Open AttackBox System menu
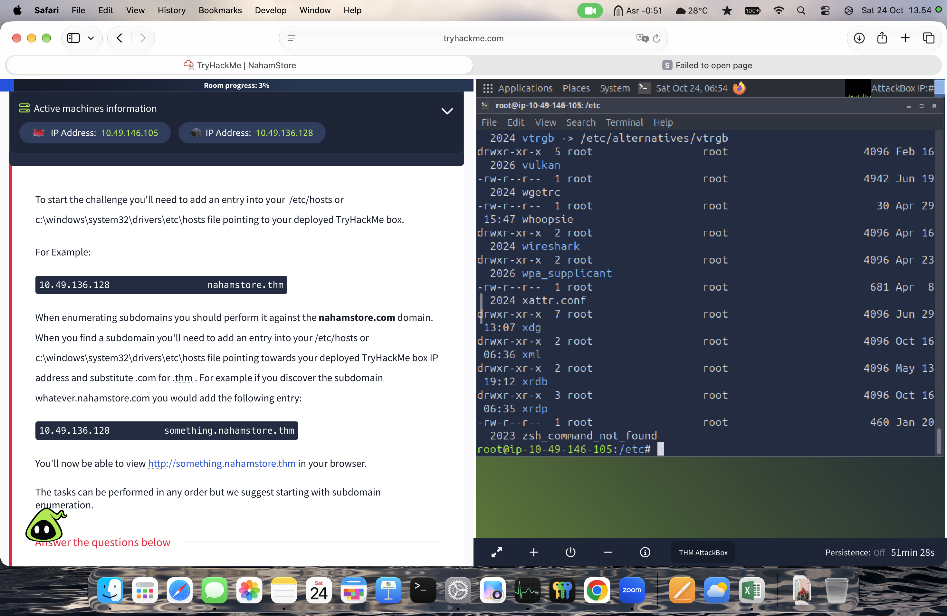The width and height of the screenshot is (947, 616). pos(614,88)
